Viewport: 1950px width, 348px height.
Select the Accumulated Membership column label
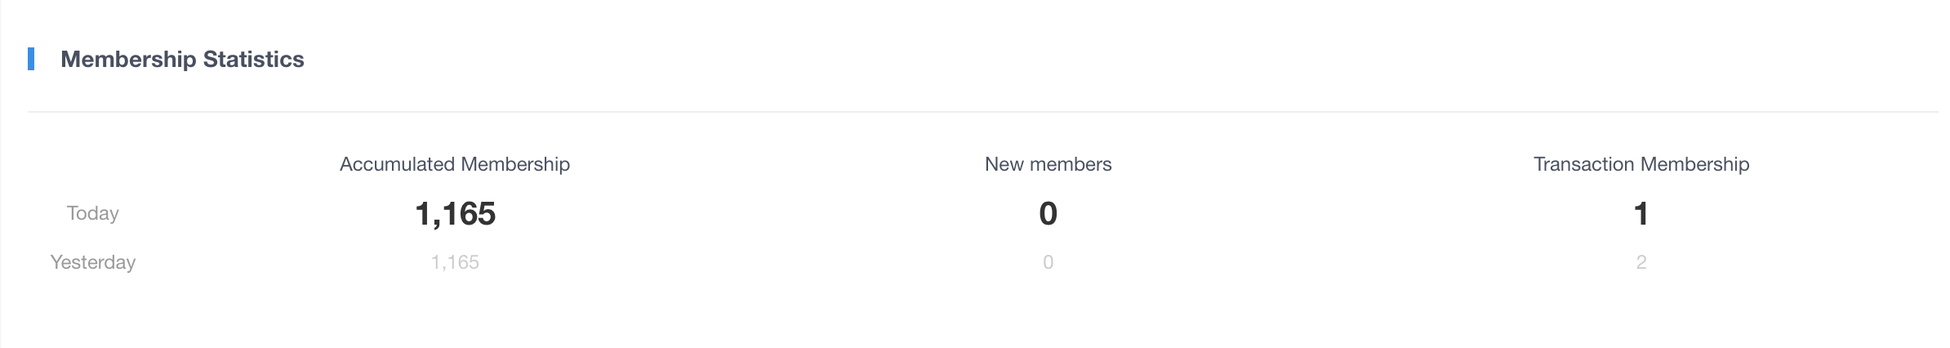click(x=455, y=164)
